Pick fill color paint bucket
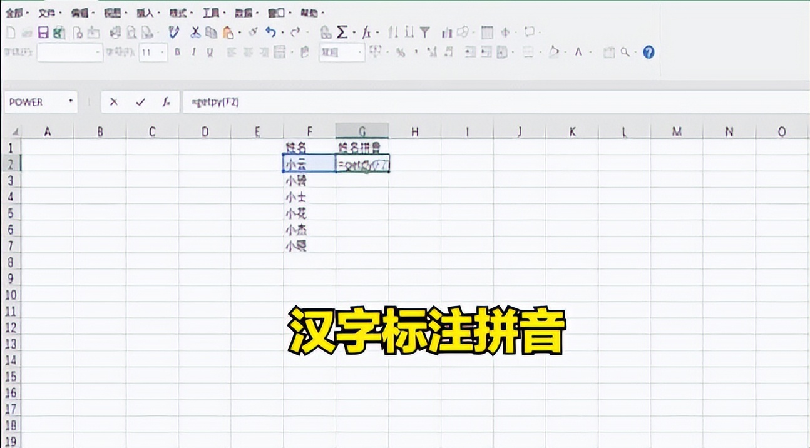The image size is (810, 448). pos(553,53)
